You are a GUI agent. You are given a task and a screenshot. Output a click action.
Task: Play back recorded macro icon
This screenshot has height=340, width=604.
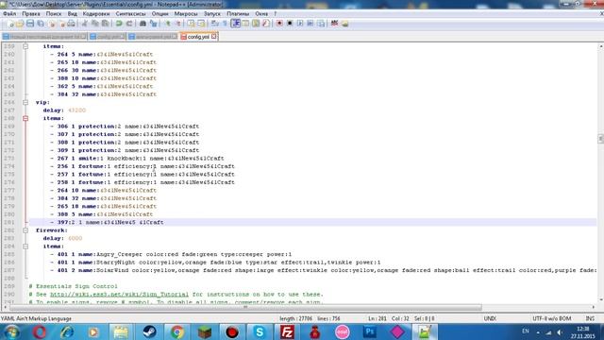click(300, 24)
